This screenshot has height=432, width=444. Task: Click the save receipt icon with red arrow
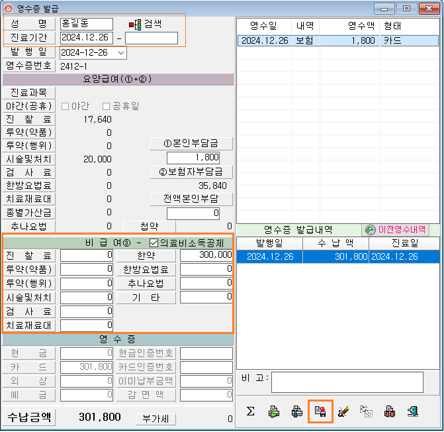pos(320,411)
